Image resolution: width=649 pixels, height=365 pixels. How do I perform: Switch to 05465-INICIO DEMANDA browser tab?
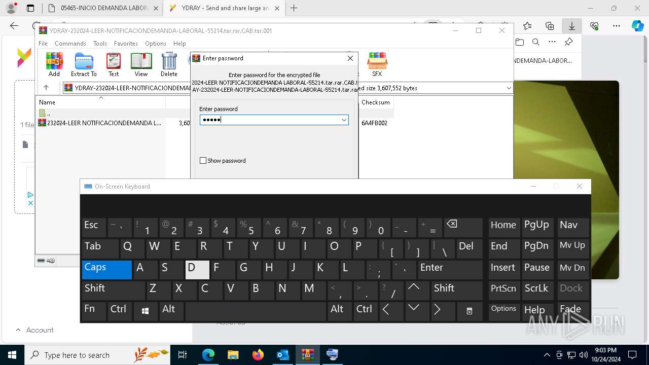(103, 8)
